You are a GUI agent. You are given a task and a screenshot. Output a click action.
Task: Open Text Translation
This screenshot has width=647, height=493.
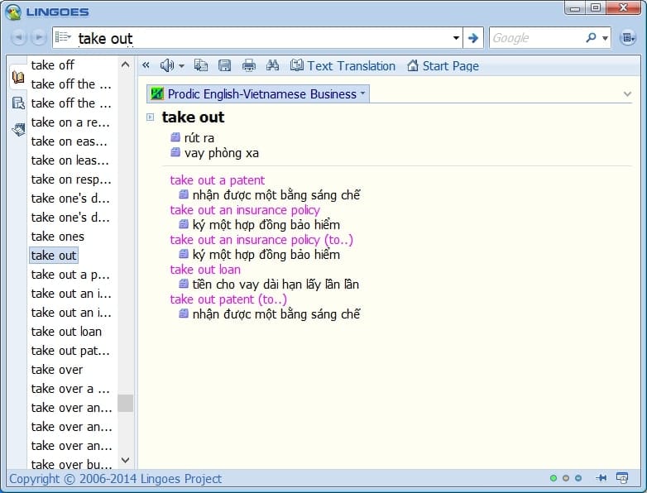tap(343, 65)
